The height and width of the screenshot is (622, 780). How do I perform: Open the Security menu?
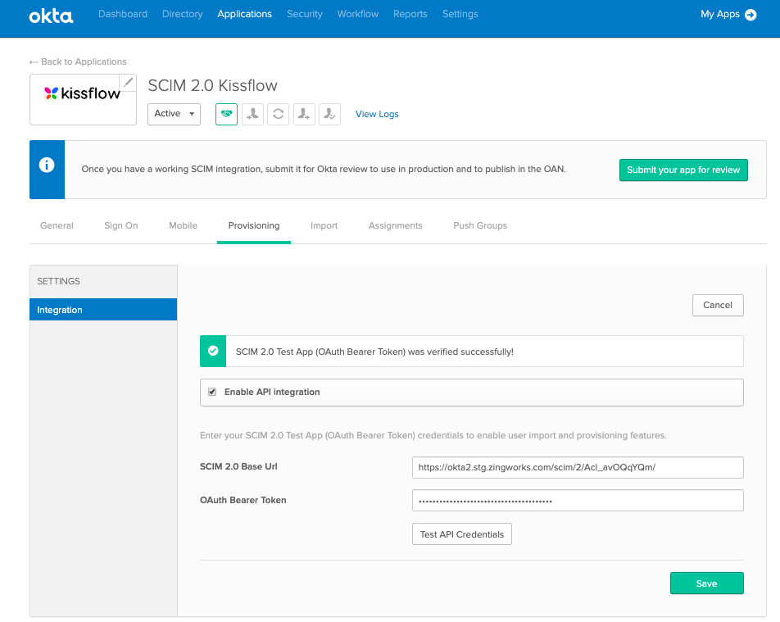click(x=305, y=14)
